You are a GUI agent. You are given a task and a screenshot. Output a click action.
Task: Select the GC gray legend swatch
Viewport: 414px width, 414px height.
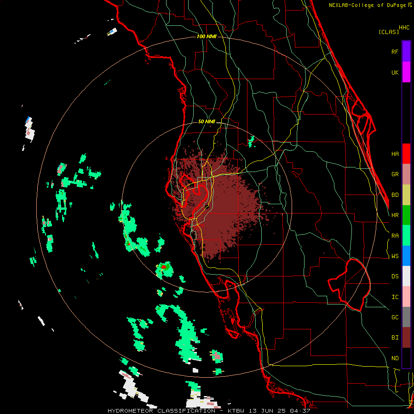pos(406,317)
